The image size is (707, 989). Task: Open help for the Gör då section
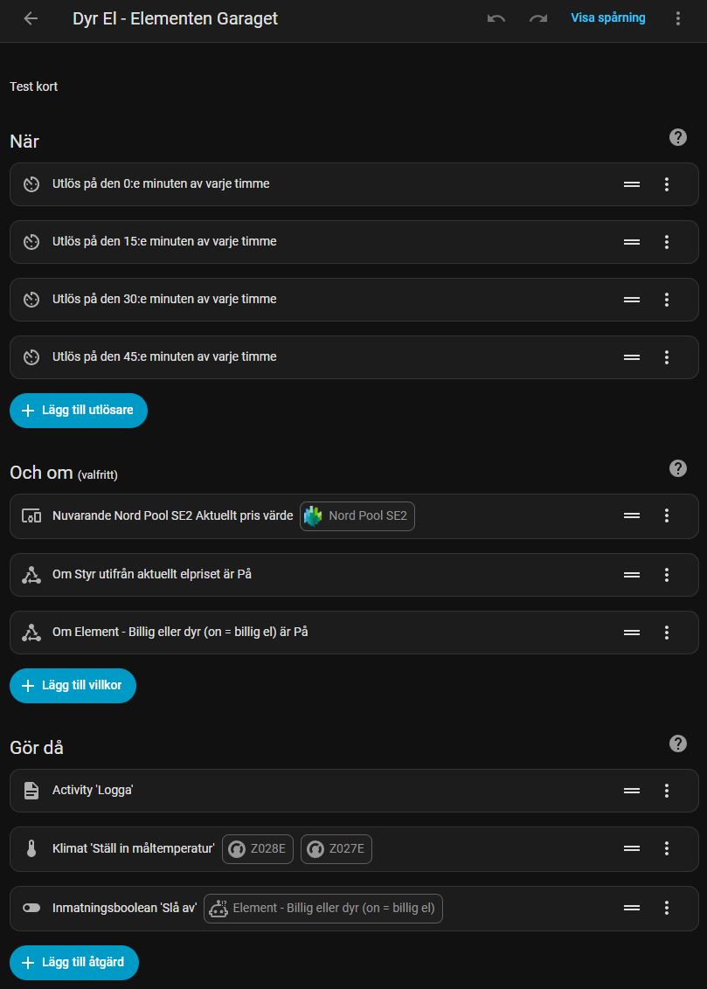pyautogui.click(x=677, y=743)
